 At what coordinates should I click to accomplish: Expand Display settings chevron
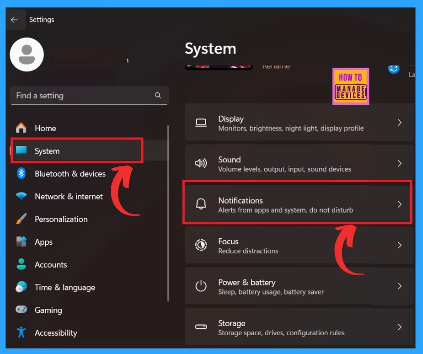(x=400, y=123)
